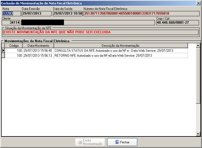Click the vertical scrollbar thumb of the grid
Screen dimensions: 202x148
(198, 75)
